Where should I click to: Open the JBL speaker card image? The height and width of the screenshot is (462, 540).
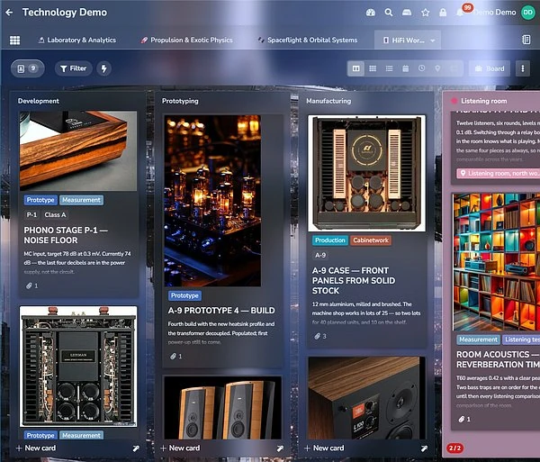367,398
